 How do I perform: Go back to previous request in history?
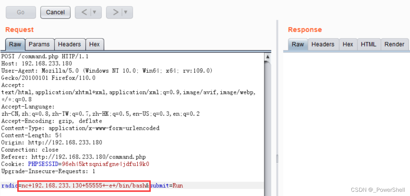point(84,12)
